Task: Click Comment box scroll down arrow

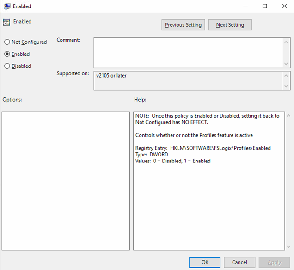Action: [286, 64]
